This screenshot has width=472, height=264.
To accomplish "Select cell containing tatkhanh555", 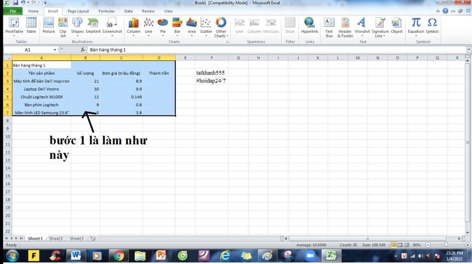I will pos(212,73).
